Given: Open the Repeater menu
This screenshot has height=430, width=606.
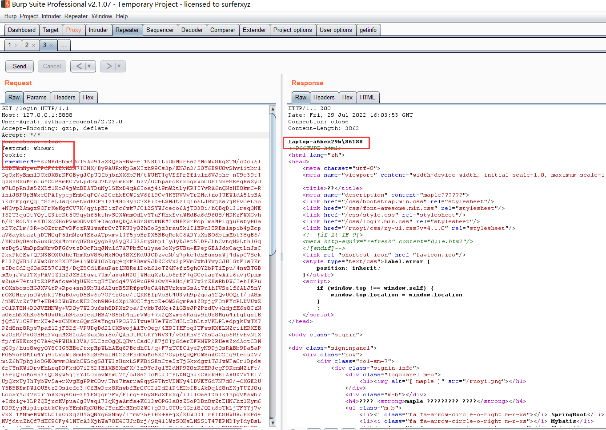Looking at the screenshot, I should [x=76, y=16].
